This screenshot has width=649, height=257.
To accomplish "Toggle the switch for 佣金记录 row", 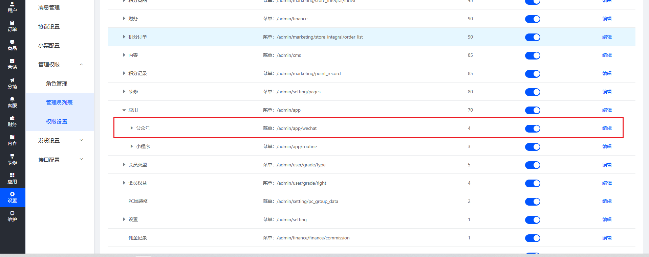I will (532, 238).
